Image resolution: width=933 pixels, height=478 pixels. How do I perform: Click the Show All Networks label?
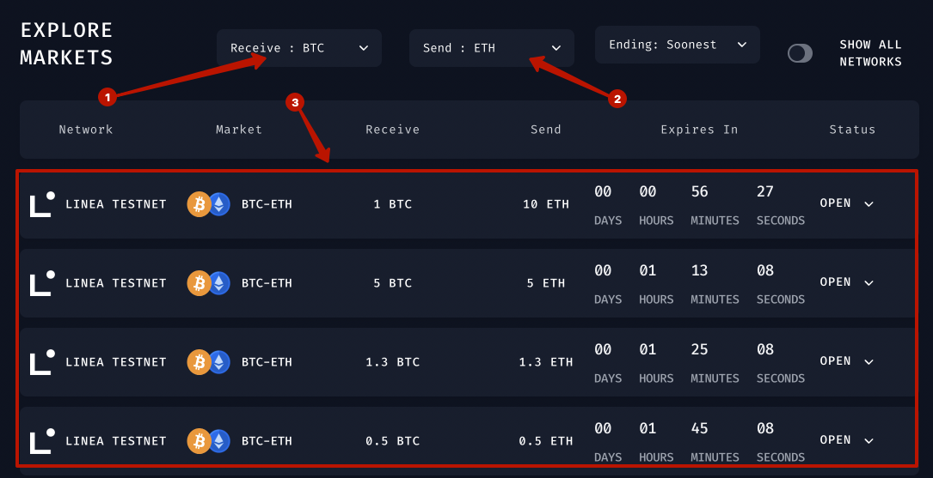[x=870, y=53]
